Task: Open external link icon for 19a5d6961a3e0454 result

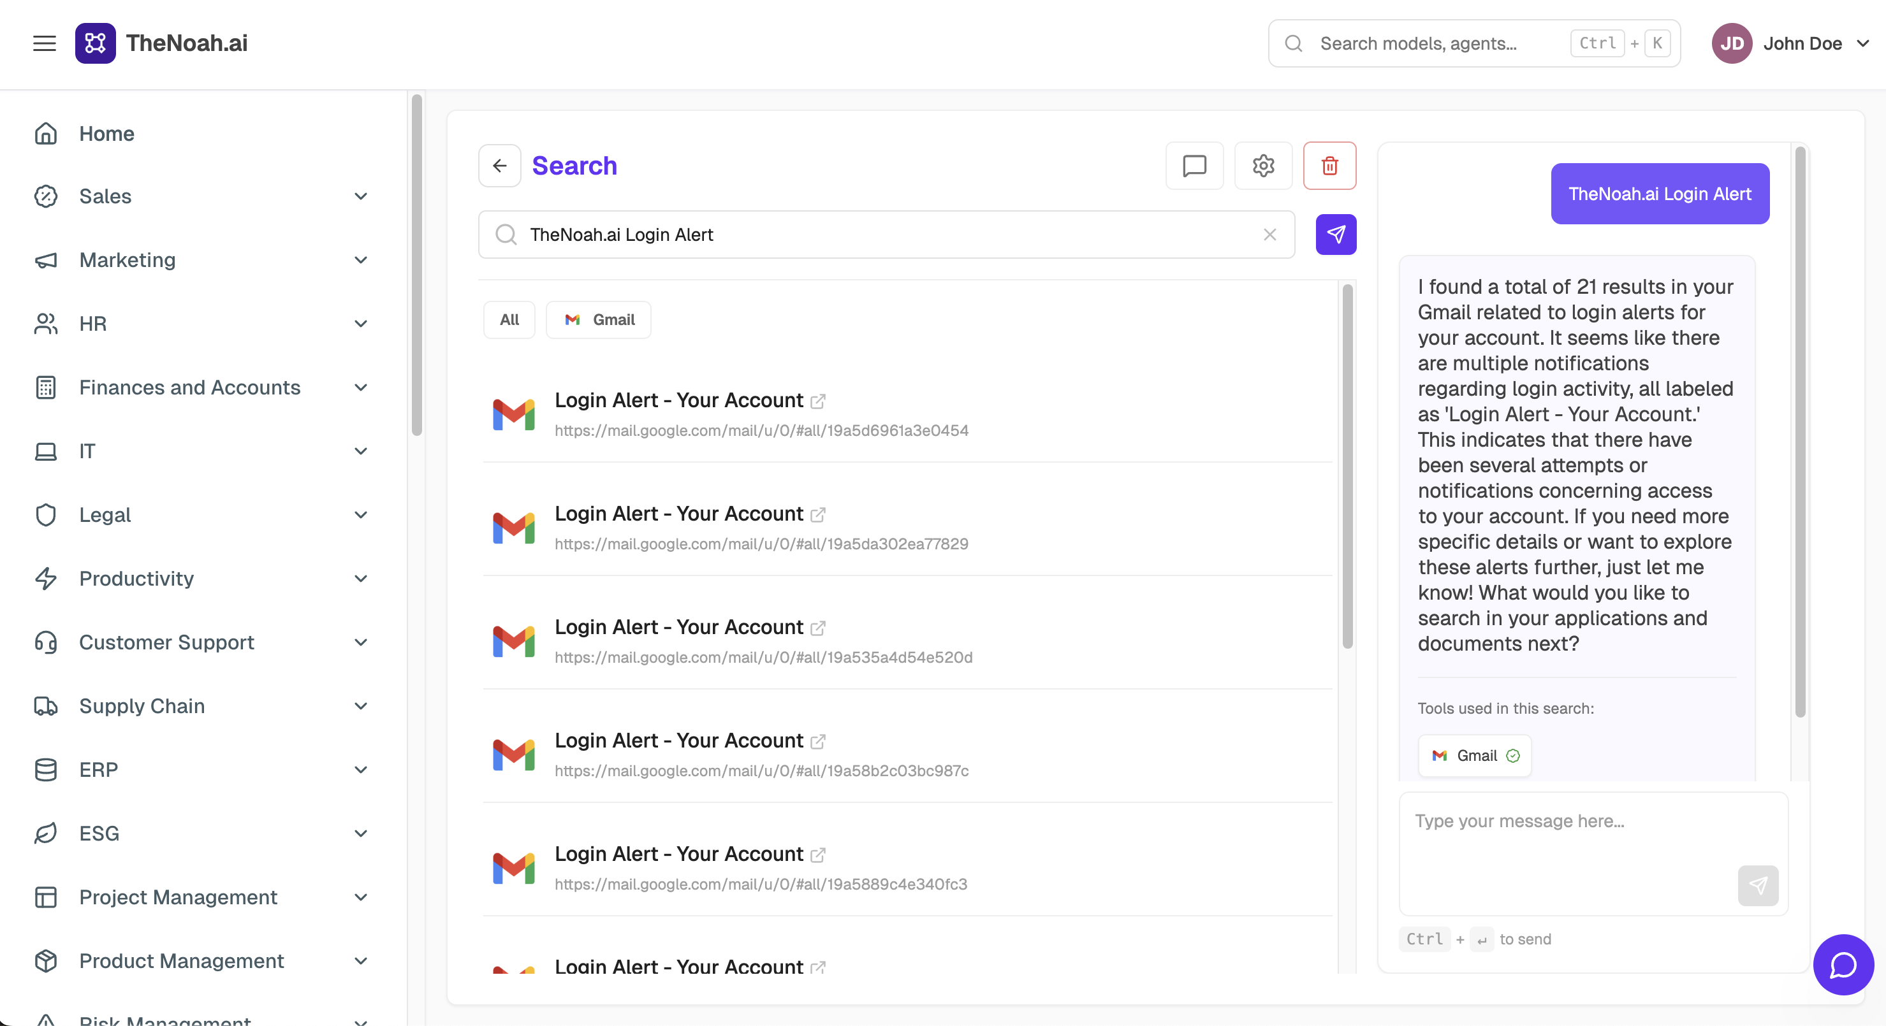Action: pyautogui.click(x=818, y=401)
